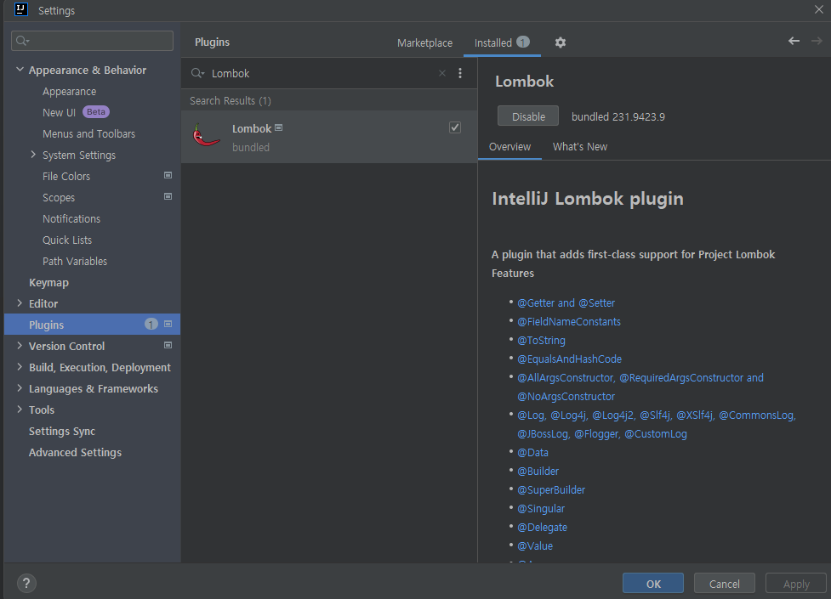Click the back navigation arrow
The width and height of the screenshot is (831, 599).
794,41
